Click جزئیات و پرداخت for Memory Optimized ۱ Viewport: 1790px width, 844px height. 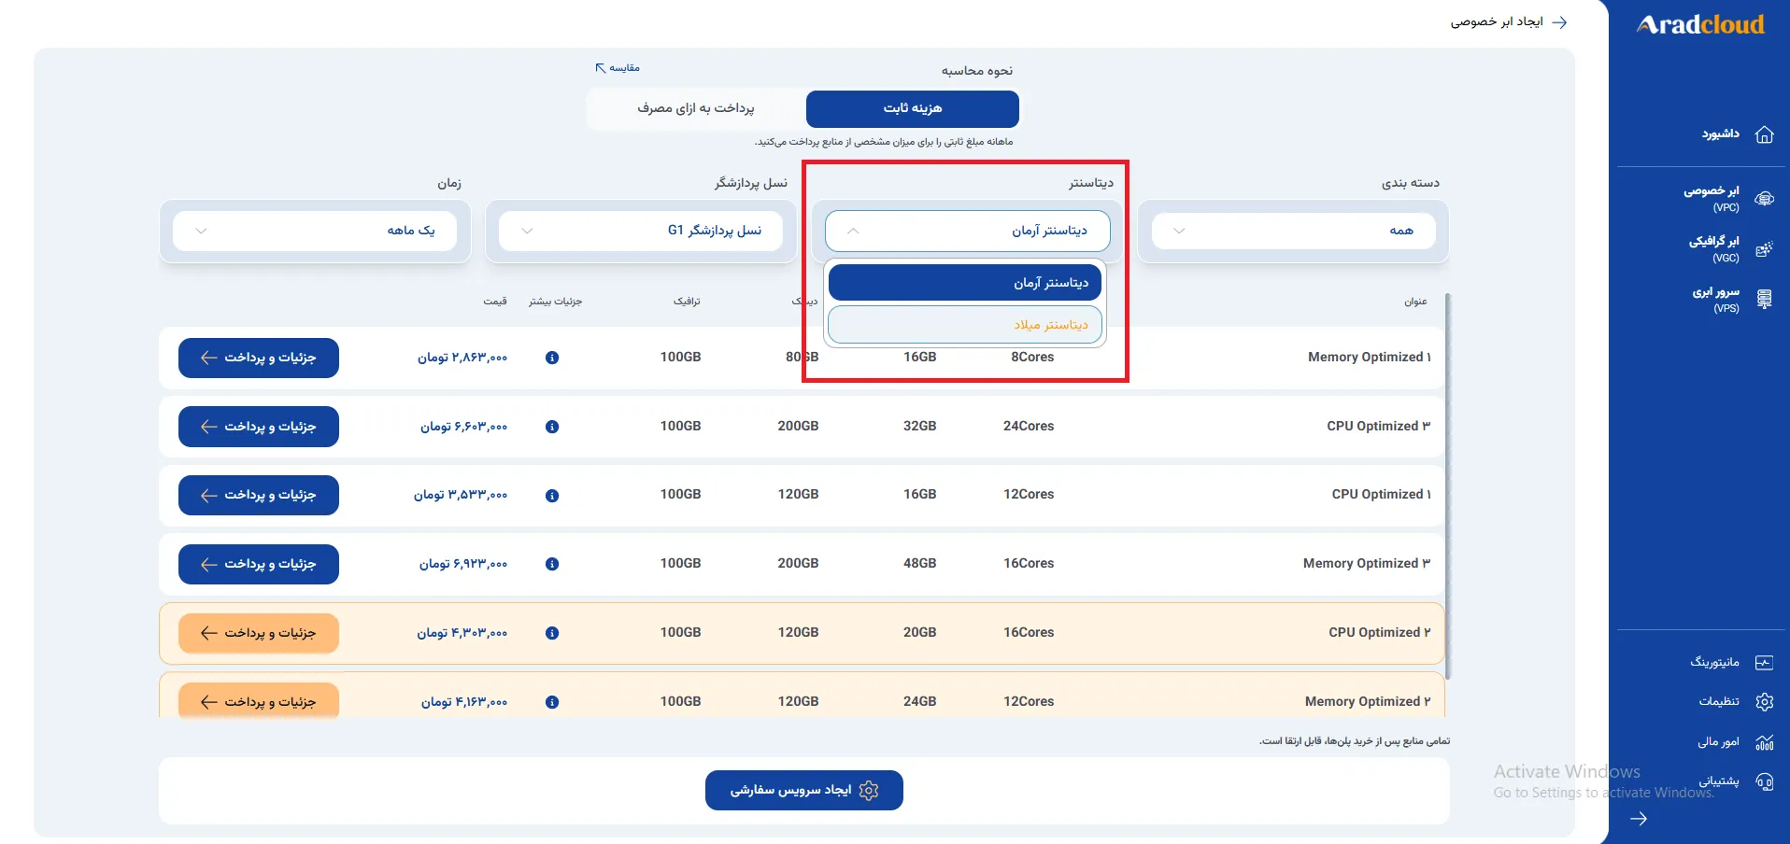click(259, 358)
